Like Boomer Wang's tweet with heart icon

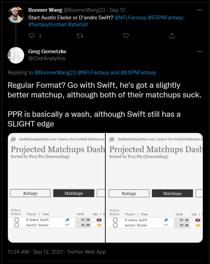pyautogui.click(x=126, y=36)
